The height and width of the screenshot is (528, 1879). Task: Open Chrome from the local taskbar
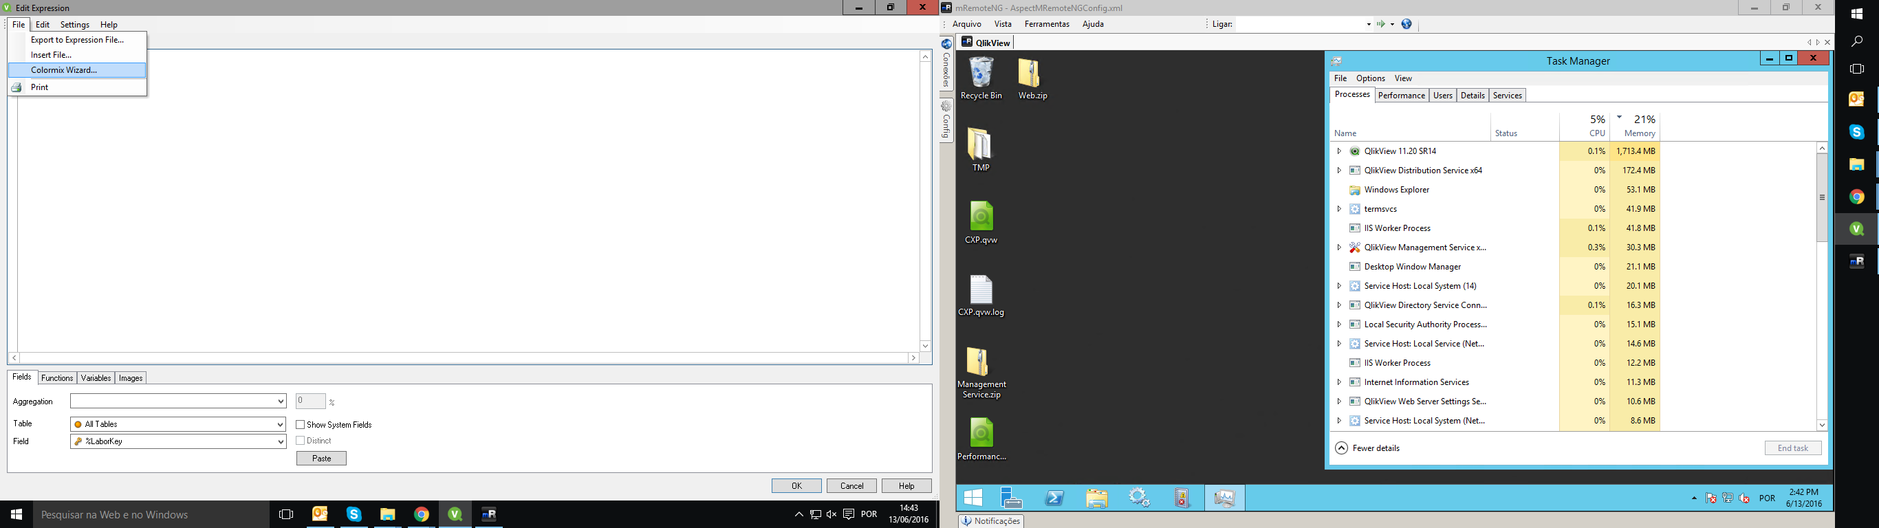[422, 514]
